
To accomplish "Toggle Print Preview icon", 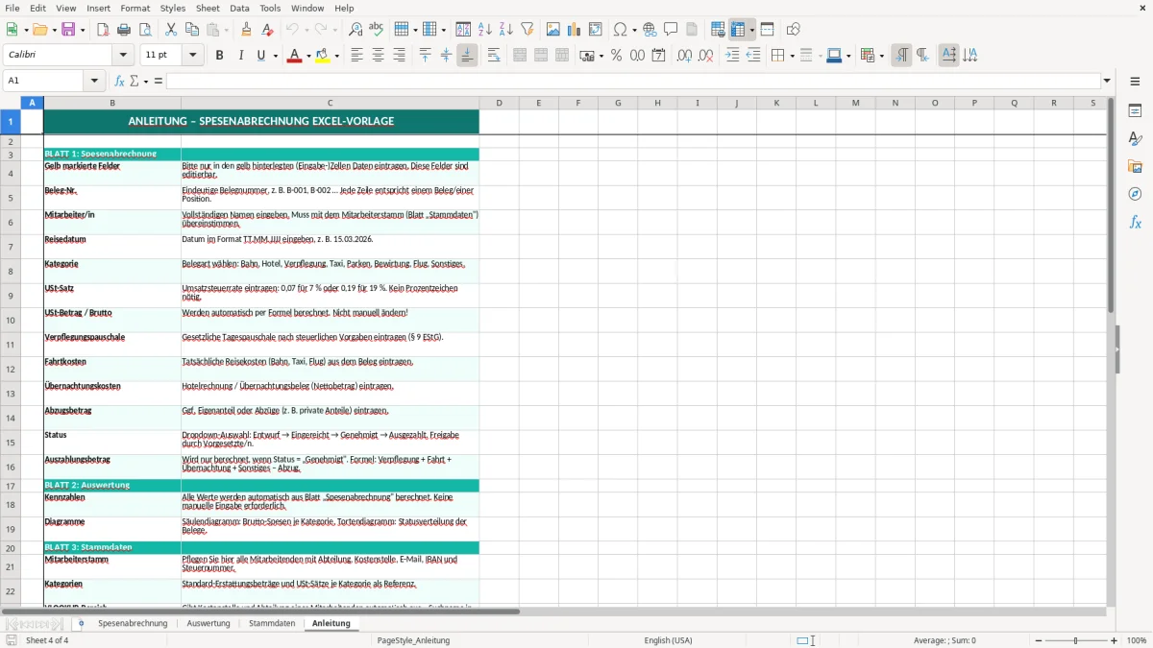I will 144,30.
